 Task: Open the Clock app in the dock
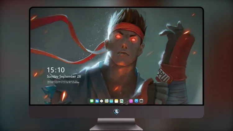102,101
